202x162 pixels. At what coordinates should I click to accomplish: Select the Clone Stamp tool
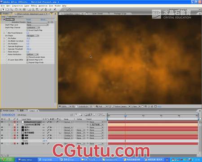tap(46, 9)
